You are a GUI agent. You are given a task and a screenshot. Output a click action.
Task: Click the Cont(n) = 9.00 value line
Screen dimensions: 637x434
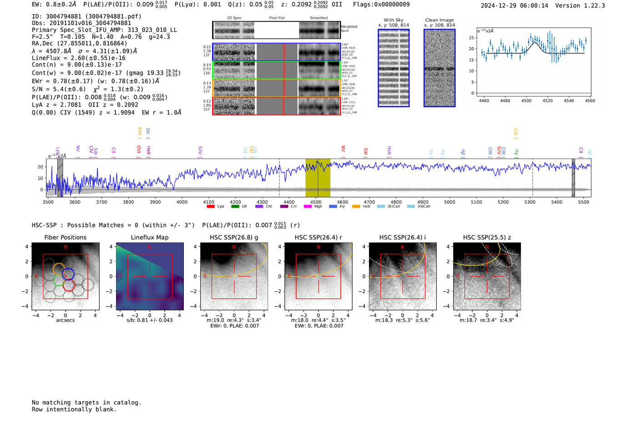[x=77, y=65]
